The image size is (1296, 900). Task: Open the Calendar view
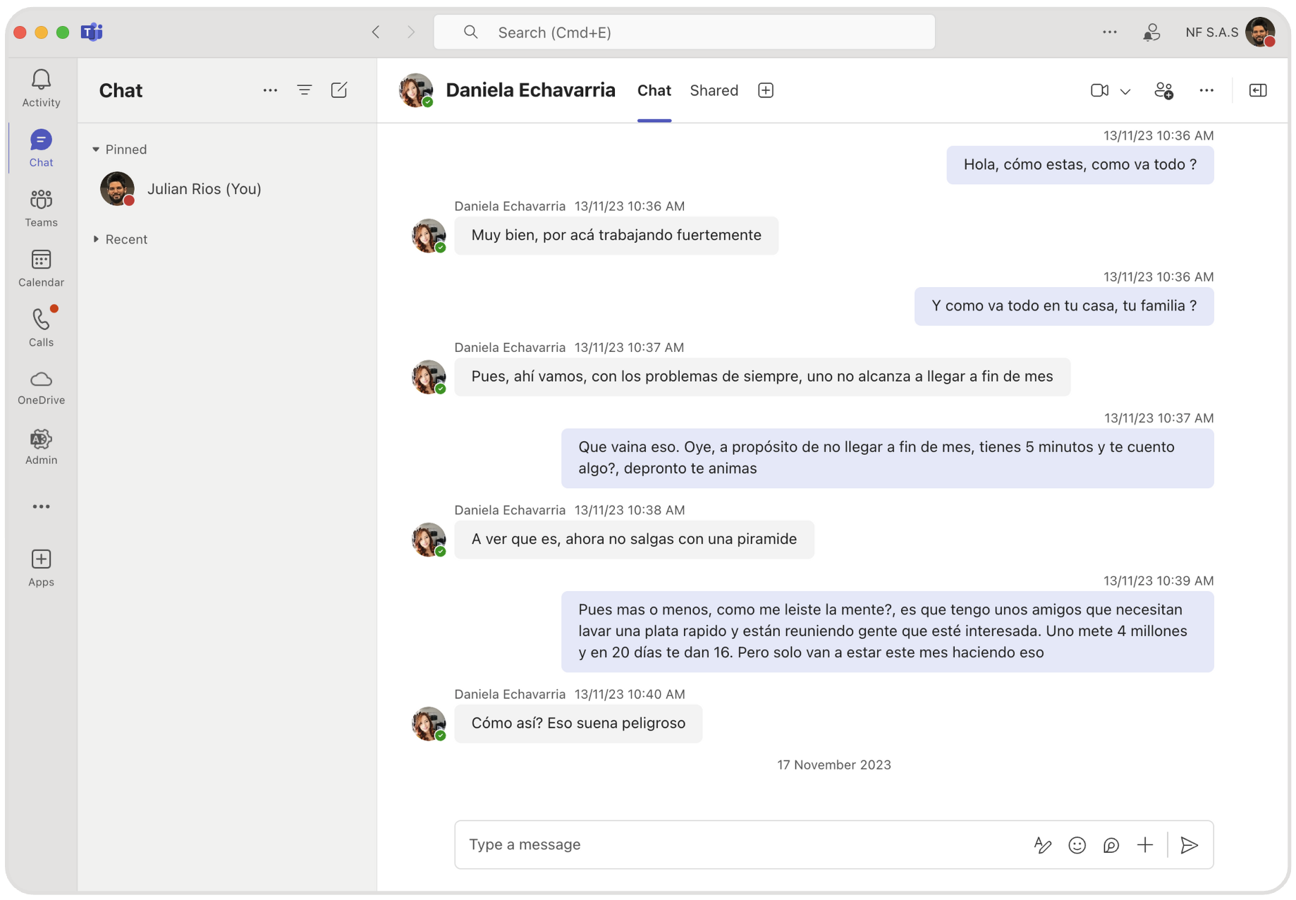41,268
